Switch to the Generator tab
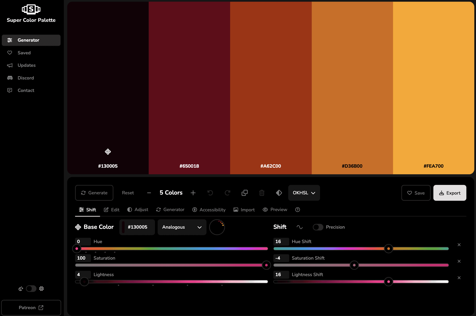Viewport: 476px width, 316px height. (x=170, y=210)
